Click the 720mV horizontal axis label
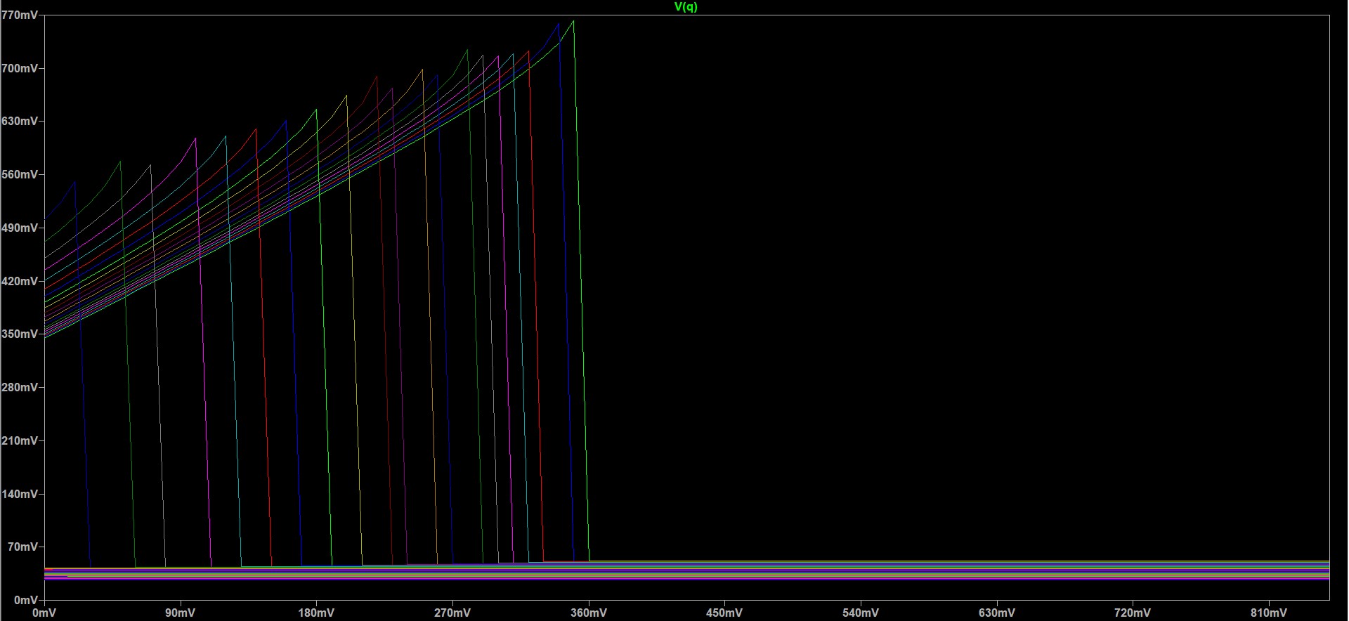Screen dimensions: 1349x621 point(1133,613)
